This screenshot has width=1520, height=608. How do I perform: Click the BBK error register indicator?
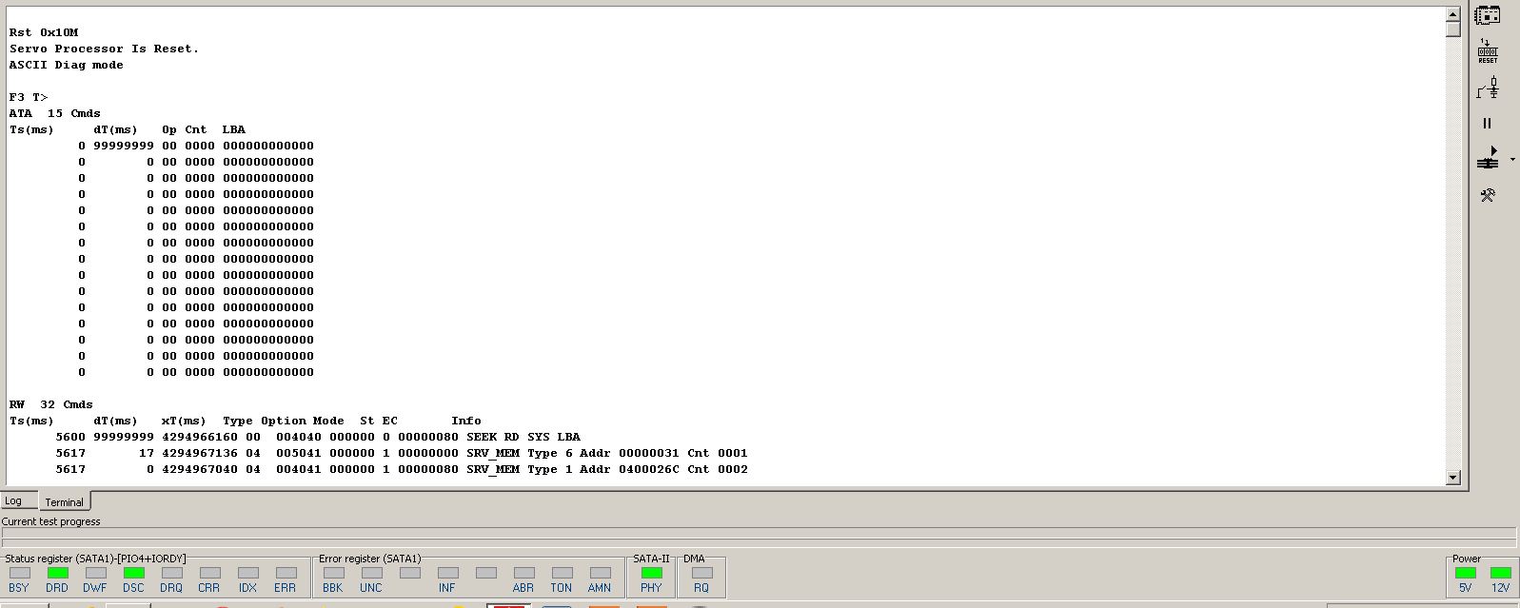(x=334, y=573)
